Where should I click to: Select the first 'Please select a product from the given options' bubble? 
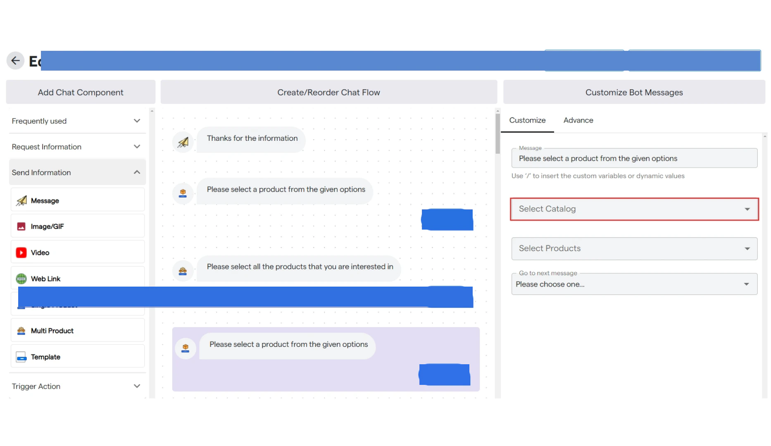(x=285, y=190)
